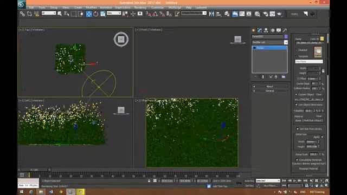The image size is (347, 195).
Task: Click Clear next to Custom Object
Action: (319, 94)
